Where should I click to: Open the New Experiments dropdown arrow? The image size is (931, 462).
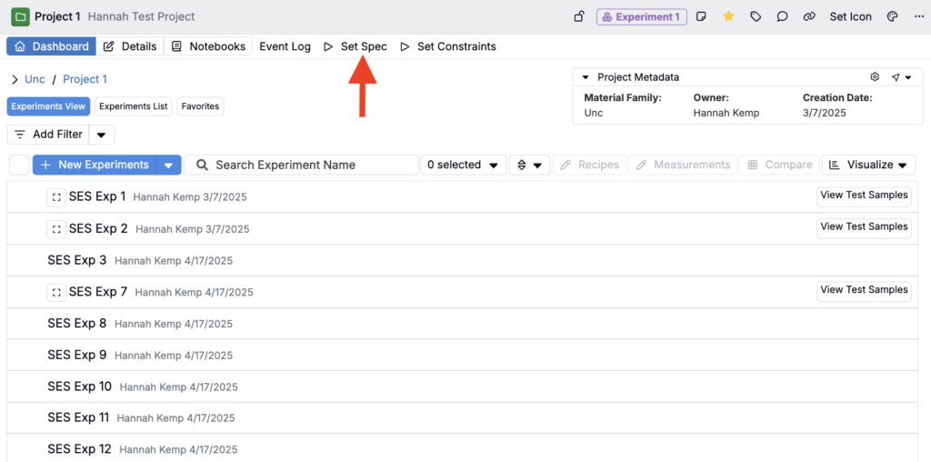pyautogui.click(x=168, y=165)
